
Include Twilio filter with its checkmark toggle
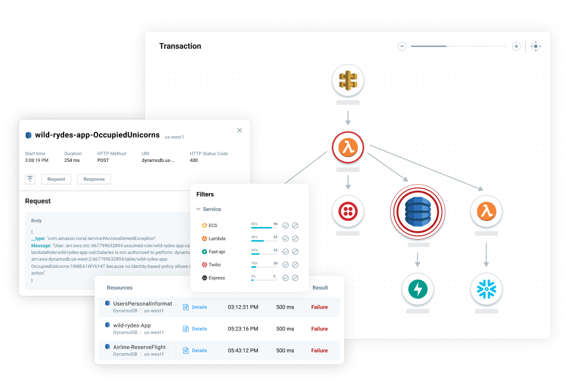[x=286, y=265]
